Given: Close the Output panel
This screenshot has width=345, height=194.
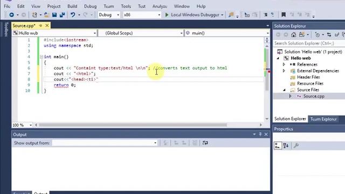Looking at the screenshot, I should point(266,134).
